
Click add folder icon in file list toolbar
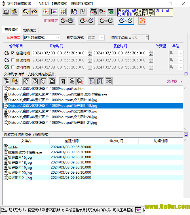click(15, 81)
